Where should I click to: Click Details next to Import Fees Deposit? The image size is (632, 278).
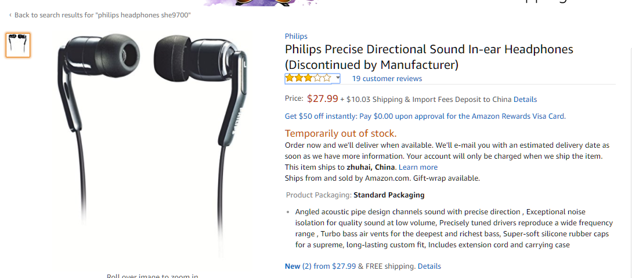[525, 100]
